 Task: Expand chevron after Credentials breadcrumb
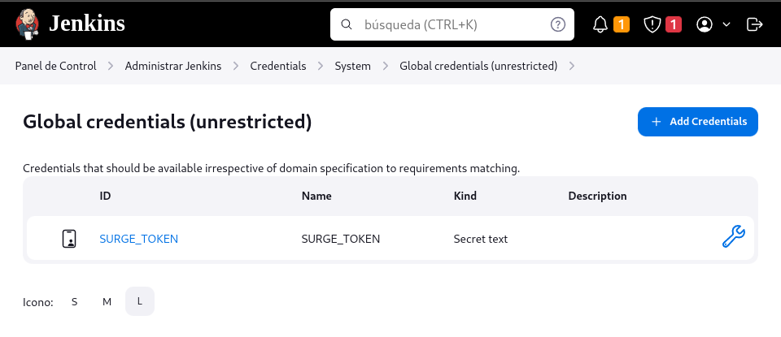321,66
